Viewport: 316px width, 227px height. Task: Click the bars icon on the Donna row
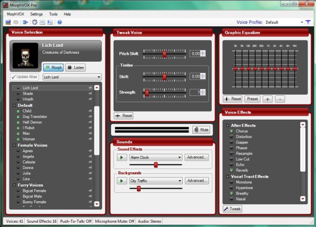click(90, 167)
